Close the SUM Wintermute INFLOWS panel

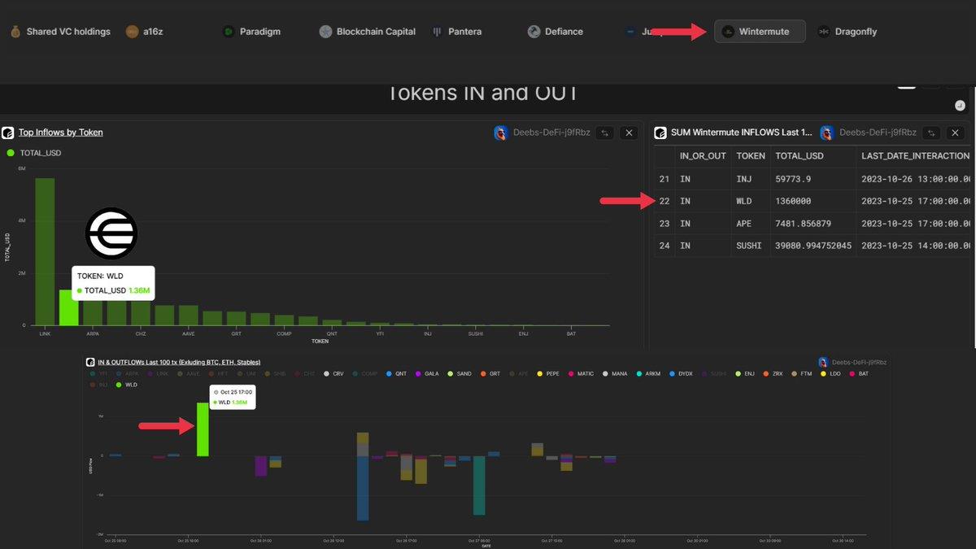point(956,133)
